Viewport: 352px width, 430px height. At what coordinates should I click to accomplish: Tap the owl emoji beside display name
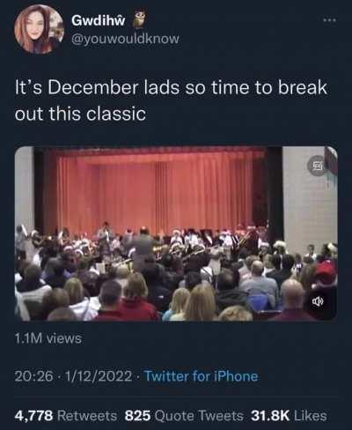click(x=137, y=19)
